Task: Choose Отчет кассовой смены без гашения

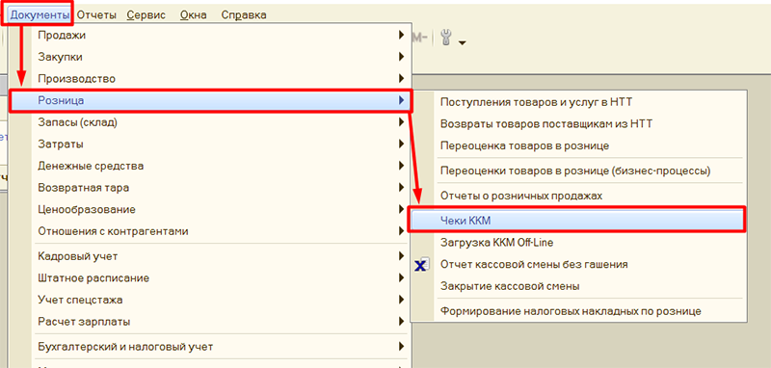Action: (578, 264)
